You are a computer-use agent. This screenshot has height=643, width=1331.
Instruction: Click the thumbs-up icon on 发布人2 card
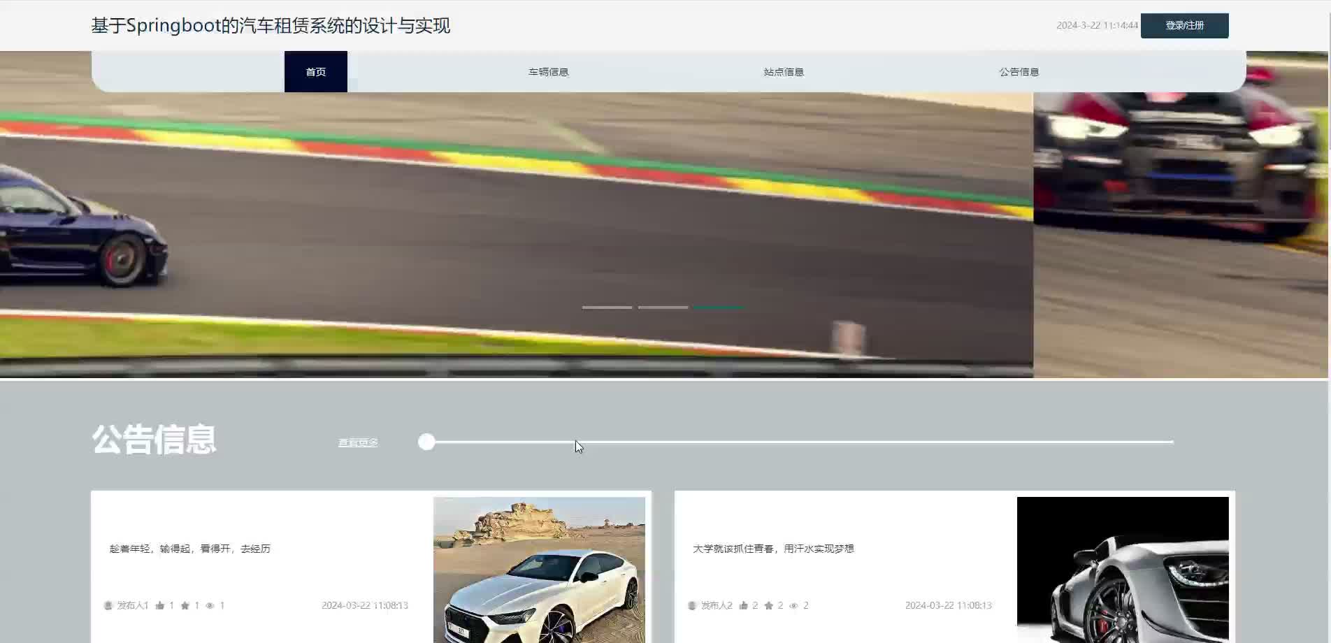coord(744,605)
